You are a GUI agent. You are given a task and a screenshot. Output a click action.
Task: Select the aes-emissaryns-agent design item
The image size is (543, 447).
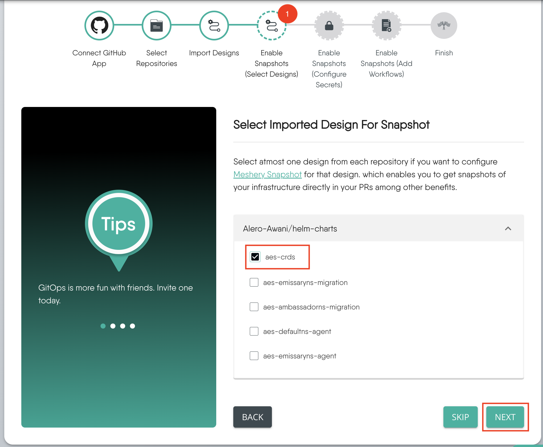(x=254, y=357)
